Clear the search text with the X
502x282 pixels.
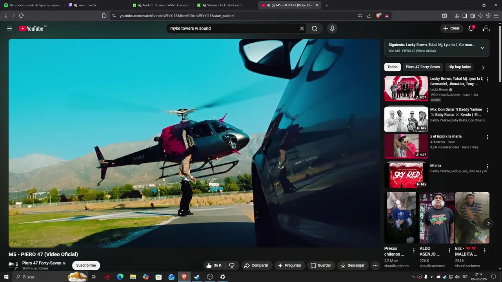pos(302,29)
